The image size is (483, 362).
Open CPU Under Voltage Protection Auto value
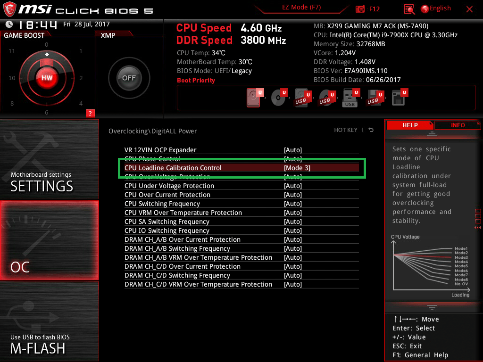point(293,186)
